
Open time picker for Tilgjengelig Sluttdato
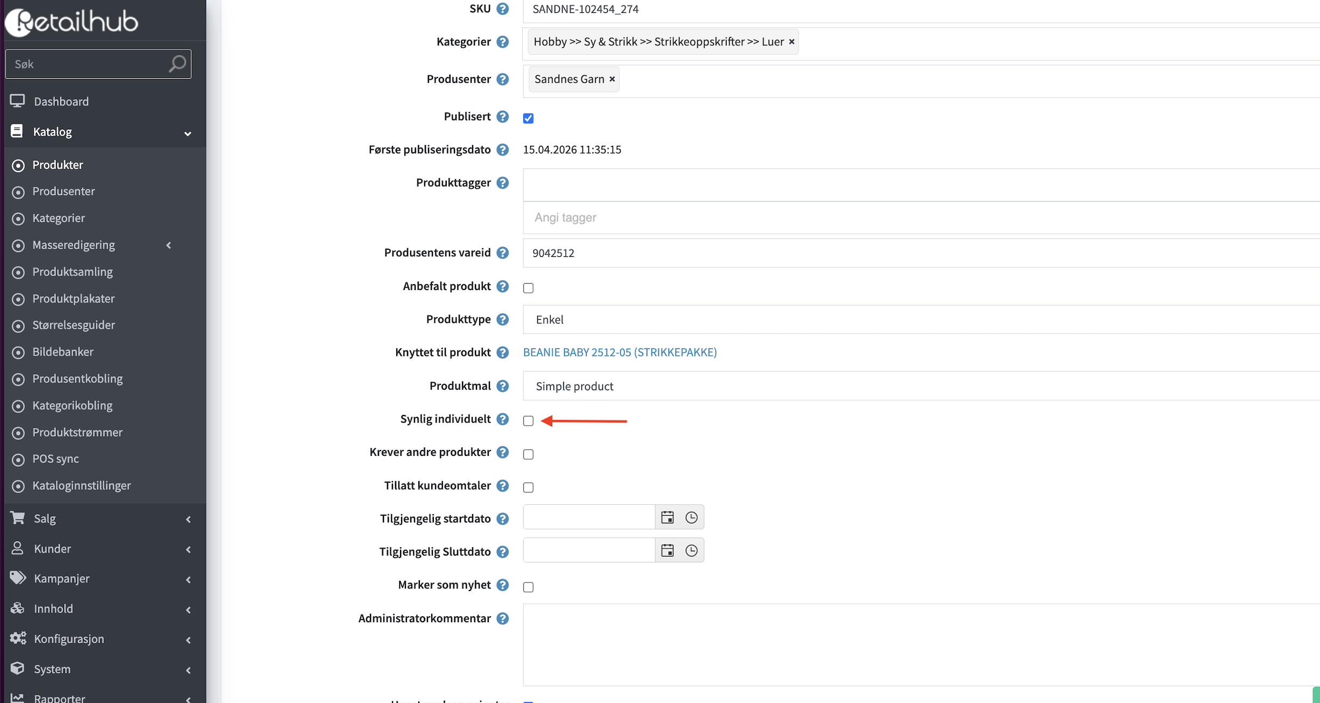click(x=692, y=551)
